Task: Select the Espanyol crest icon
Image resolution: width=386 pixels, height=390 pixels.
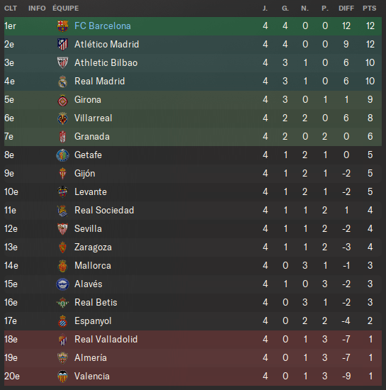Action: tap(62, 321)
